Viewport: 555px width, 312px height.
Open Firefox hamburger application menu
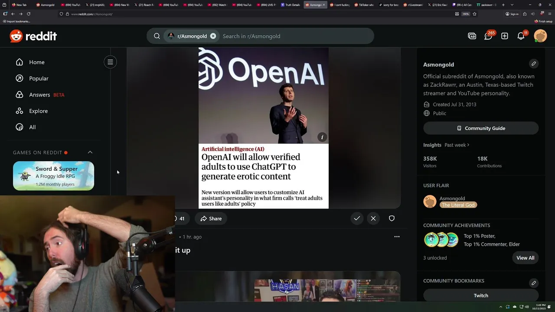point(549,14)
